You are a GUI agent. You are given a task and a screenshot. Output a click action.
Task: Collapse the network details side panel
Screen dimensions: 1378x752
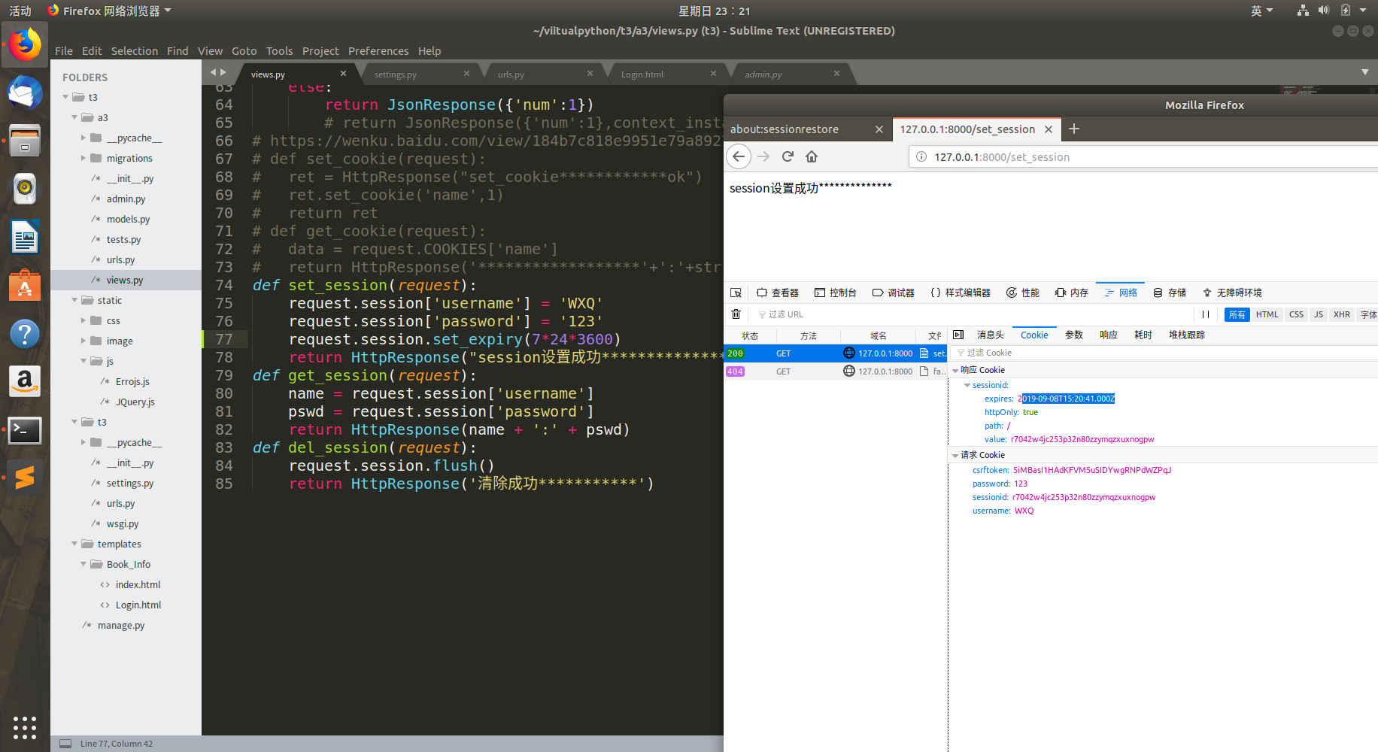958,335
